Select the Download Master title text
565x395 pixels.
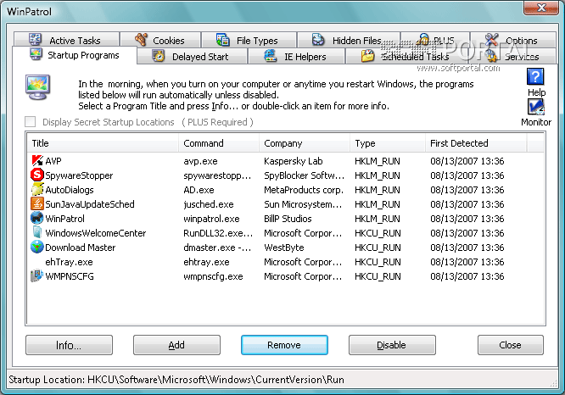coord(80,248)
